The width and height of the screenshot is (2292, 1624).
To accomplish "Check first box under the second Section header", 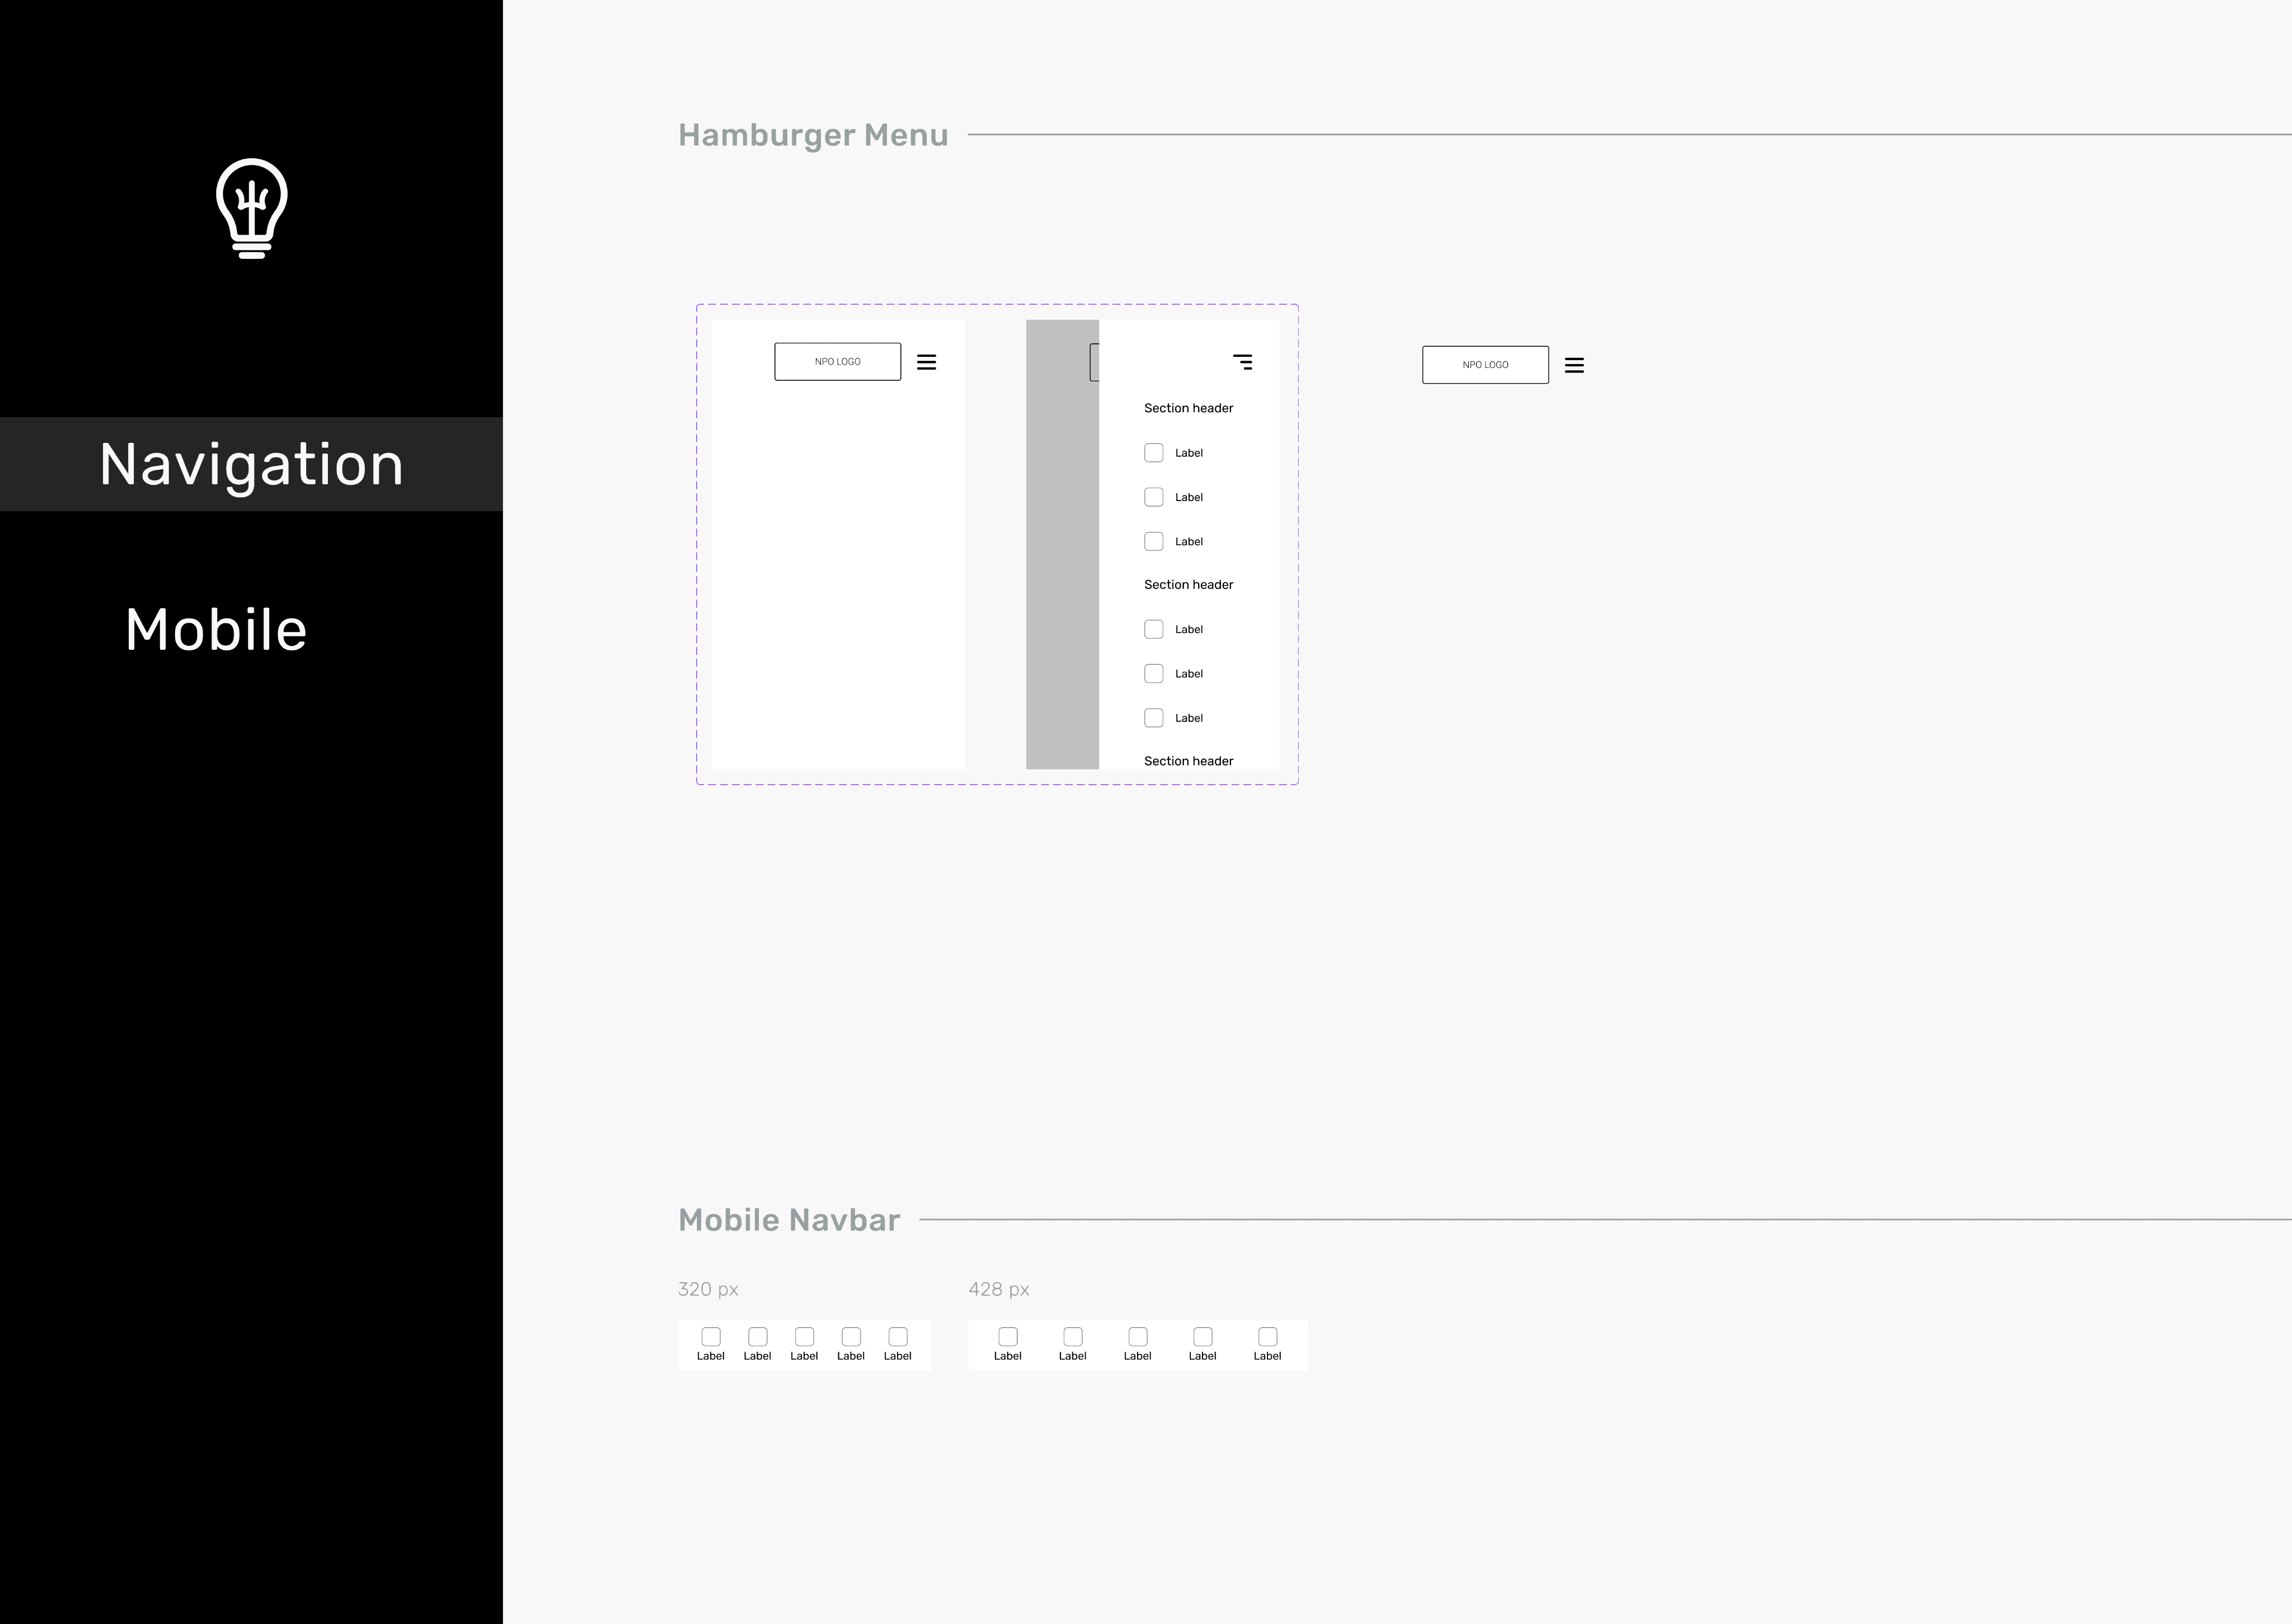I will click(x=1153, y=629).
